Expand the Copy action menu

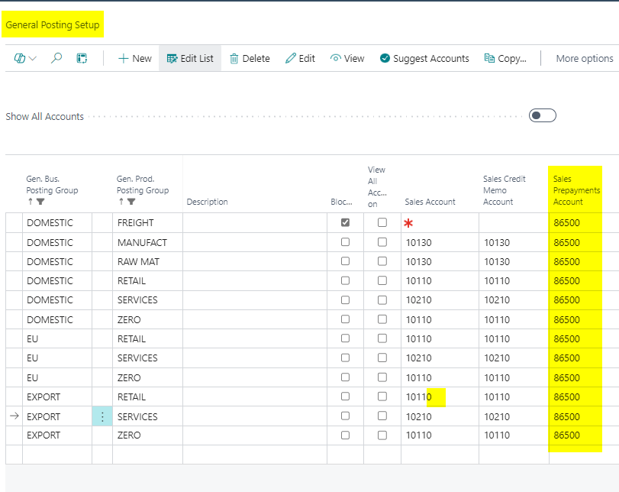[505, 58]
